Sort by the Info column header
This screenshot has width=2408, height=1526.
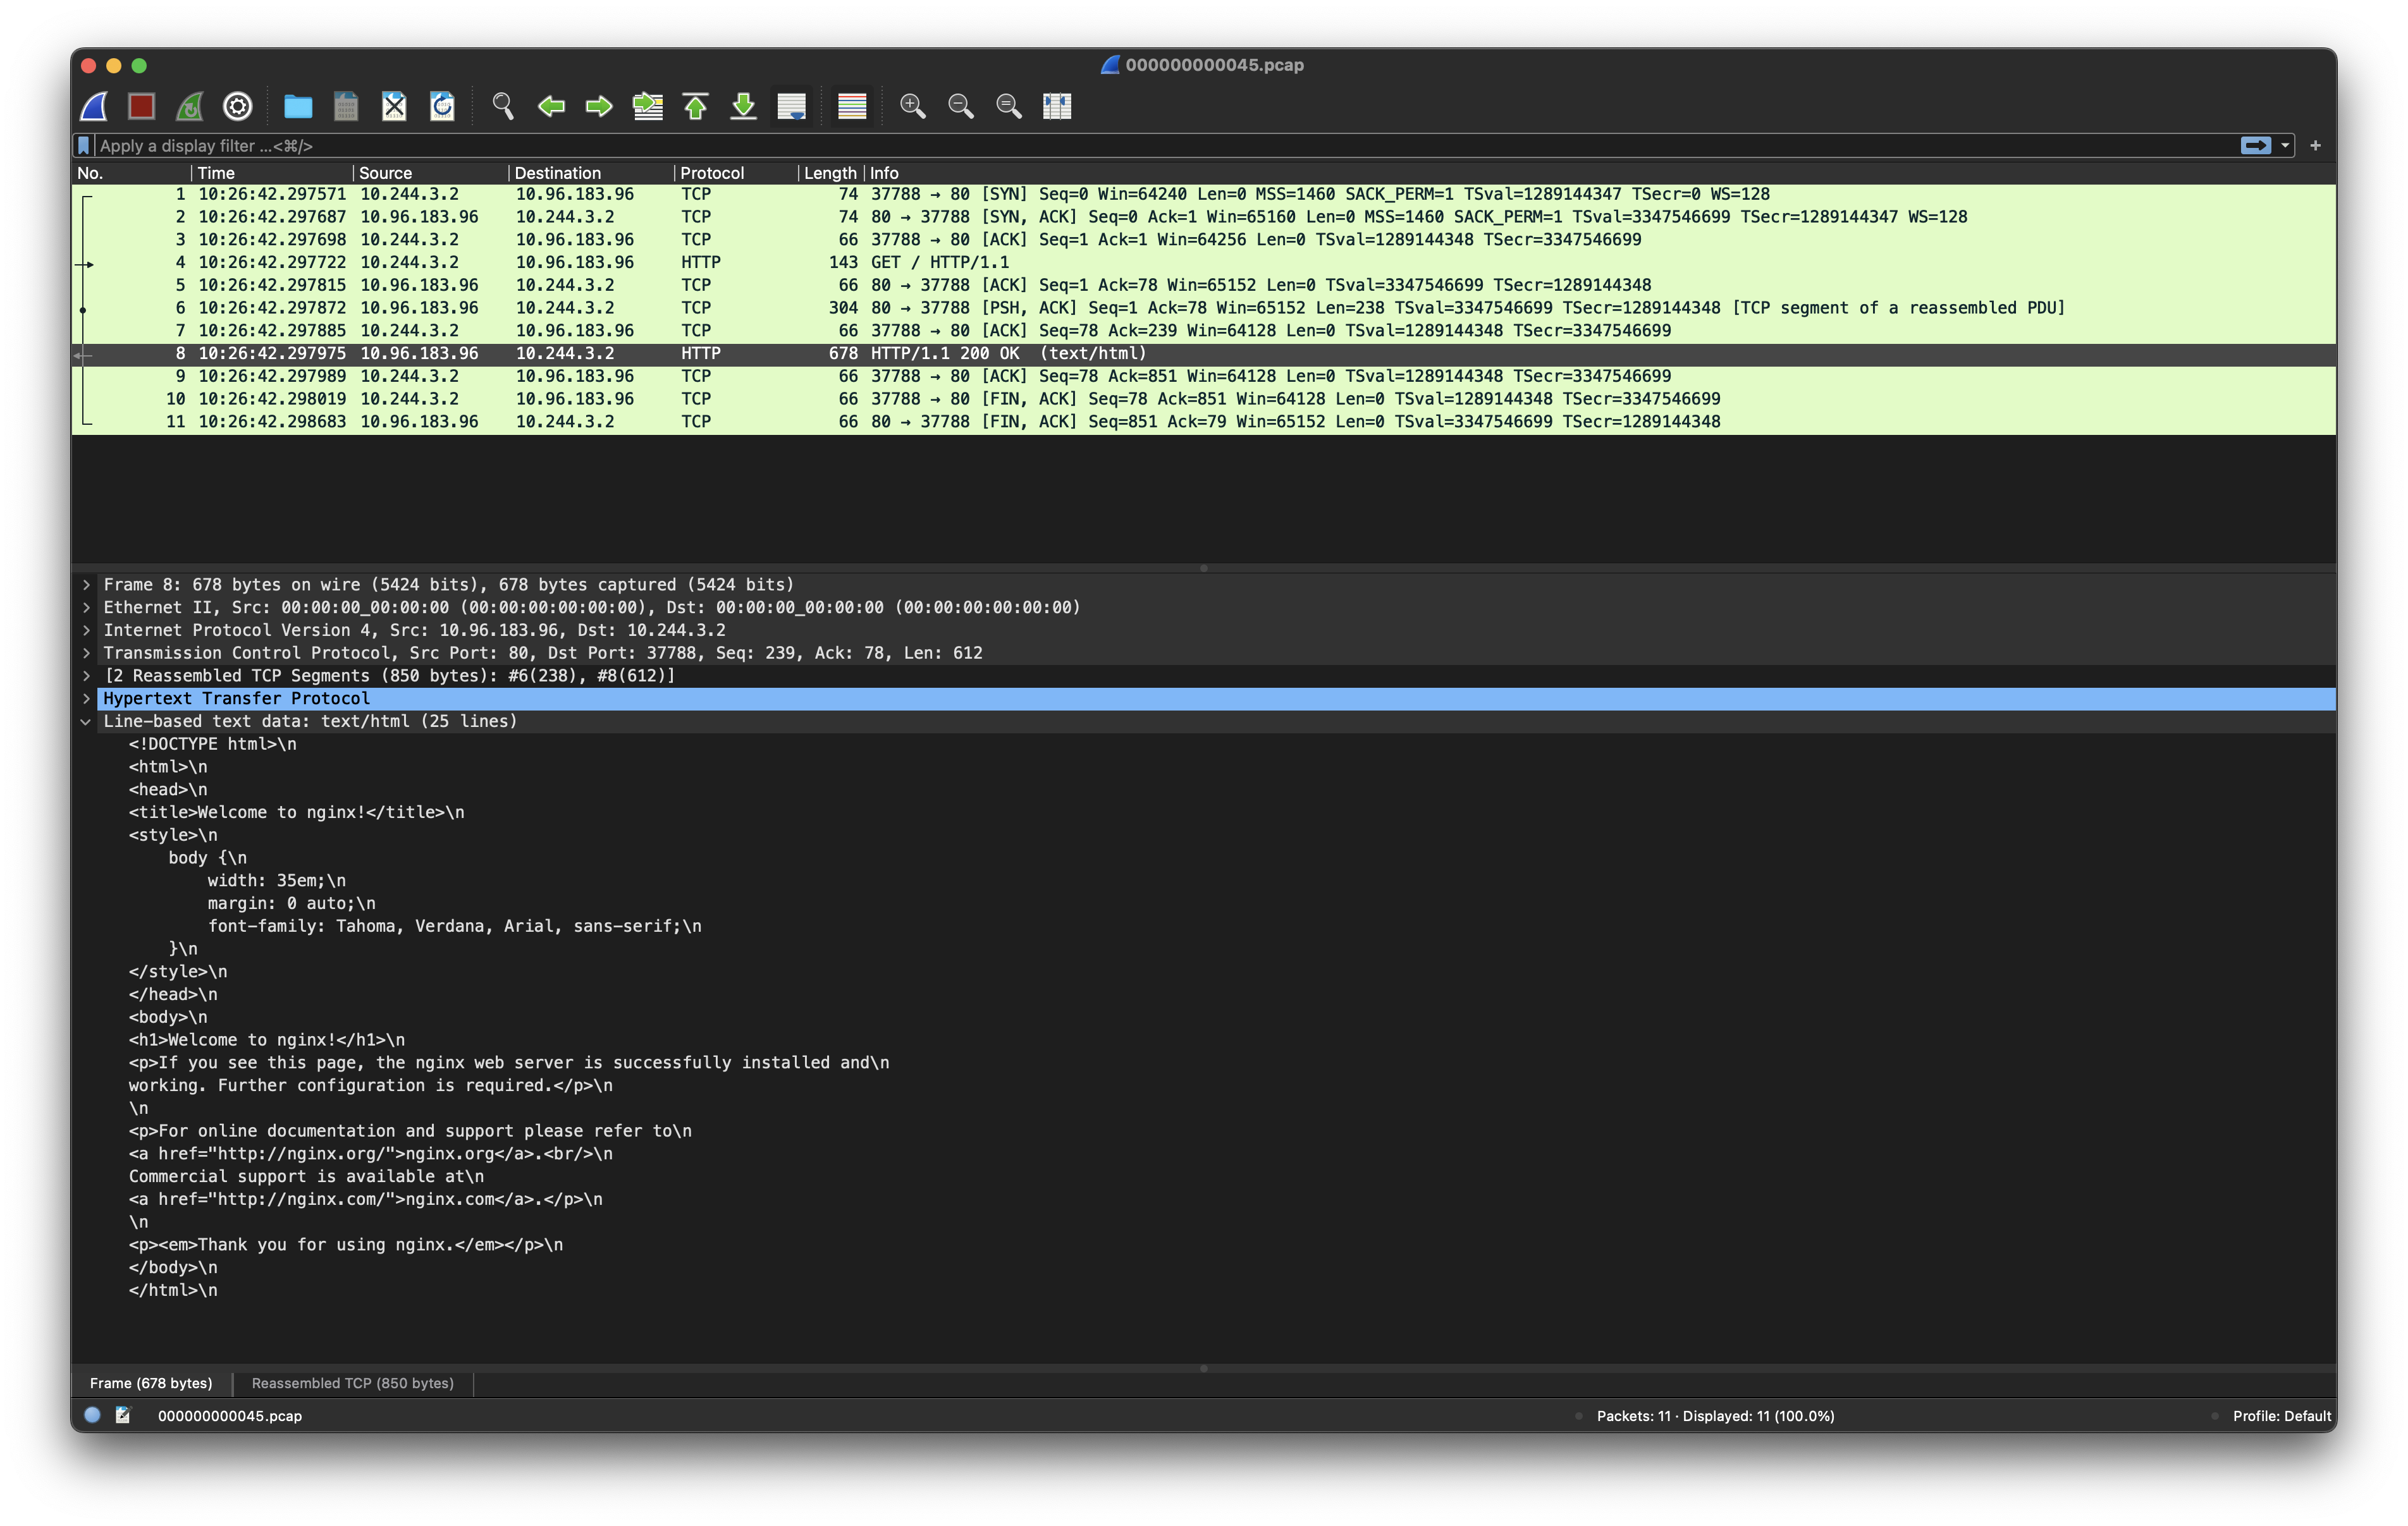1600,173
